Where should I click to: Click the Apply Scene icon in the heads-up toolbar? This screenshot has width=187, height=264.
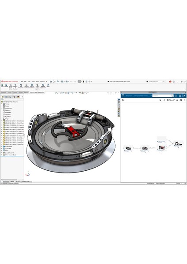82,93
